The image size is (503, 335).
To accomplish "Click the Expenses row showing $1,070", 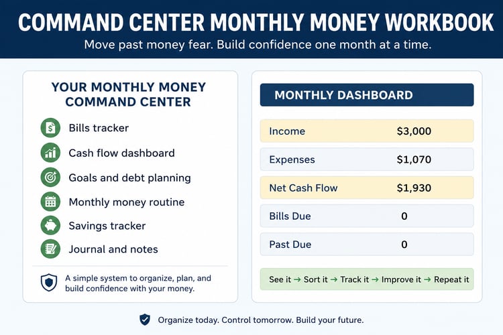I will point(367,159).
